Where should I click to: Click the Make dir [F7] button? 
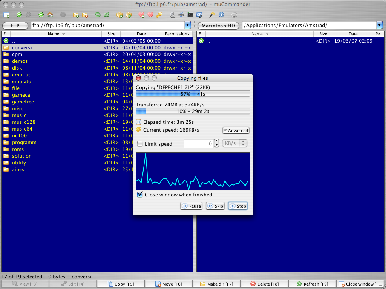(216, 284)
